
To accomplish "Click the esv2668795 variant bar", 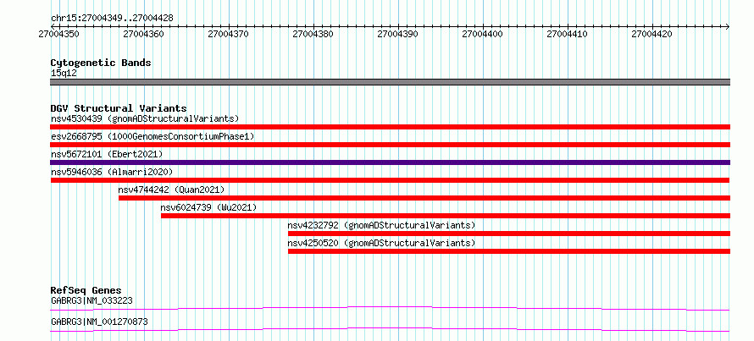I will 390,145.
